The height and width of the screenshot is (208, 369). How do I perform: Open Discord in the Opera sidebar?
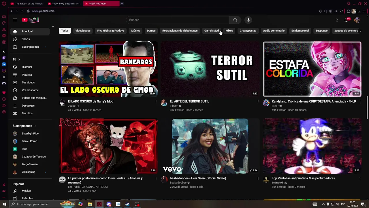click(4, 83)
